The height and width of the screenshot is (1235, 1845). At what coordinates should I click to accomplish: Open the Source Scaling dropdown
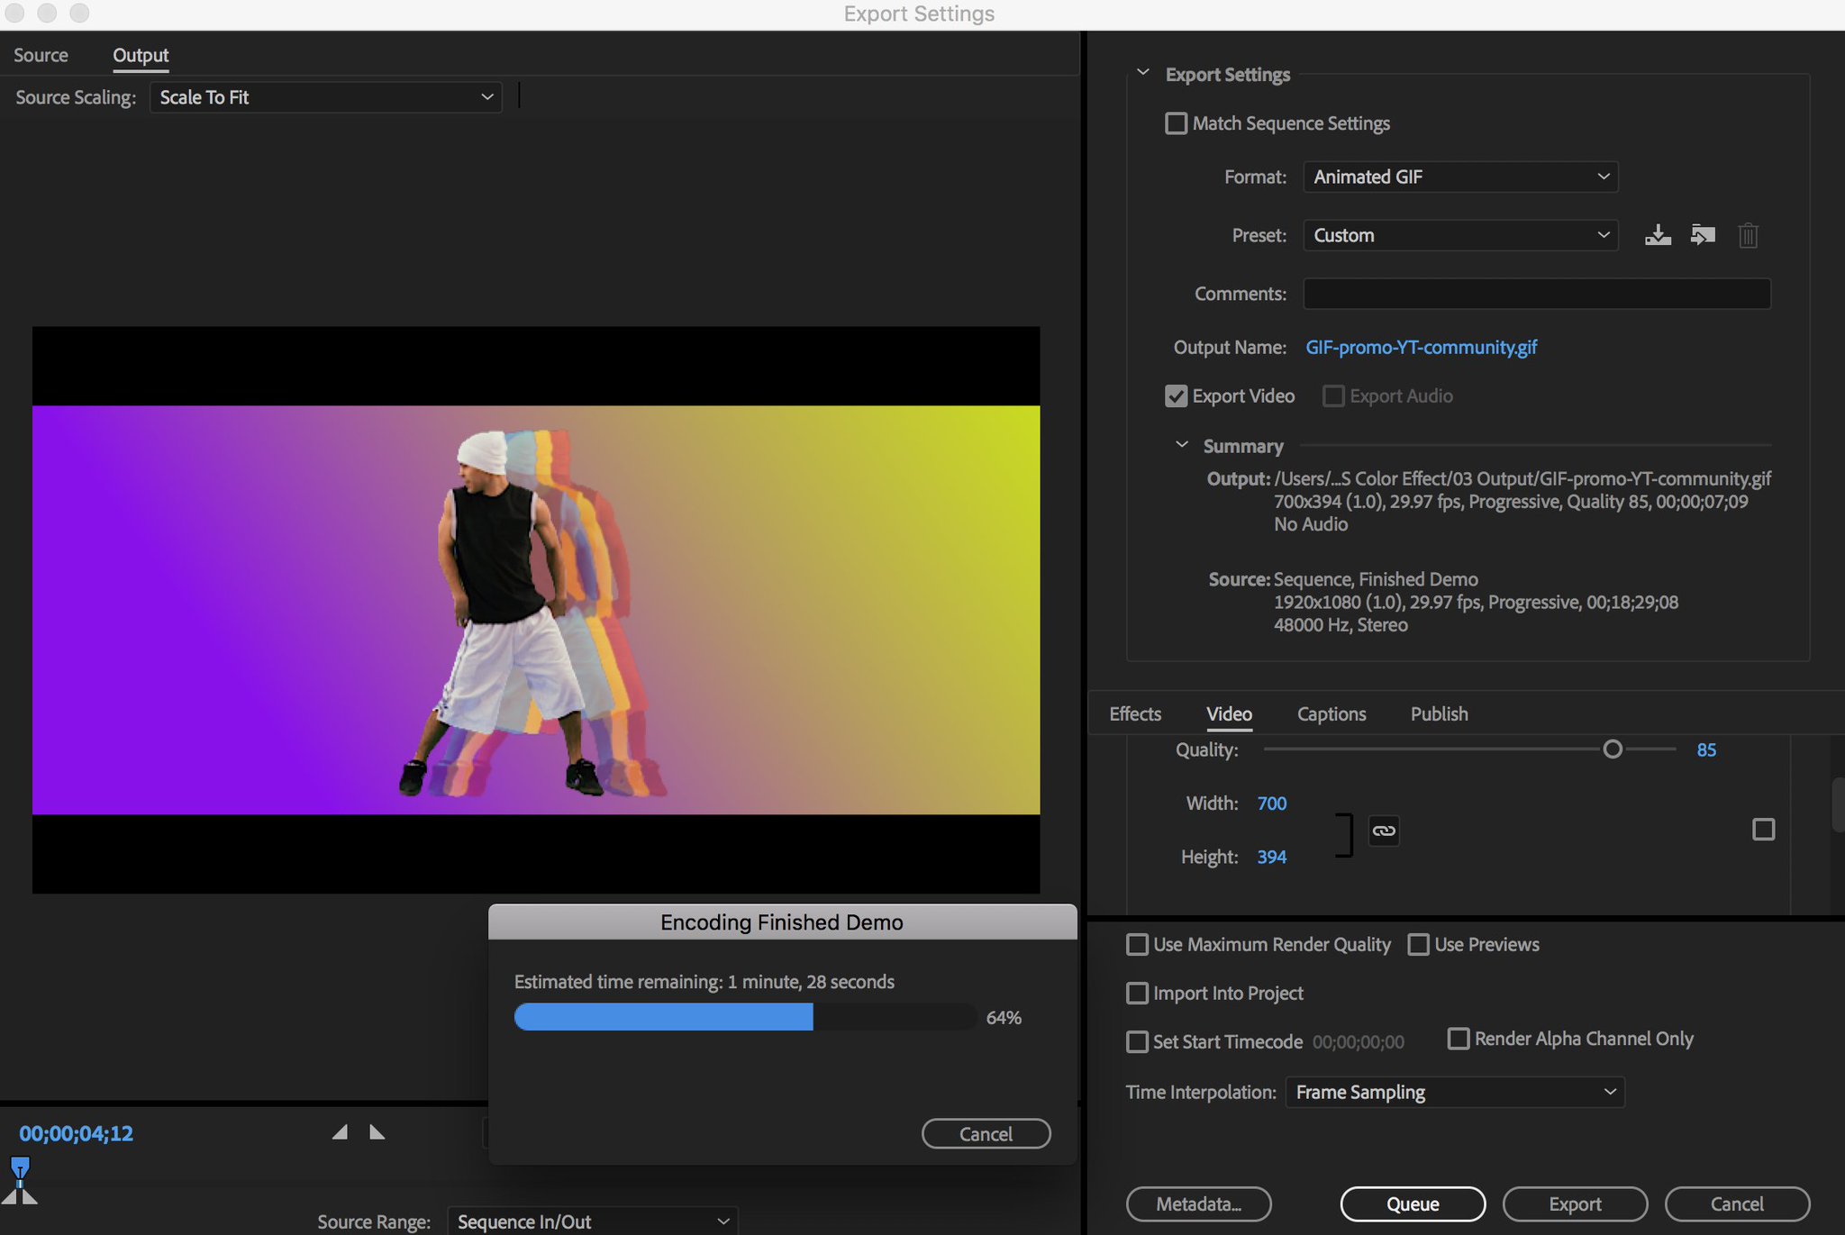point(325,97)
